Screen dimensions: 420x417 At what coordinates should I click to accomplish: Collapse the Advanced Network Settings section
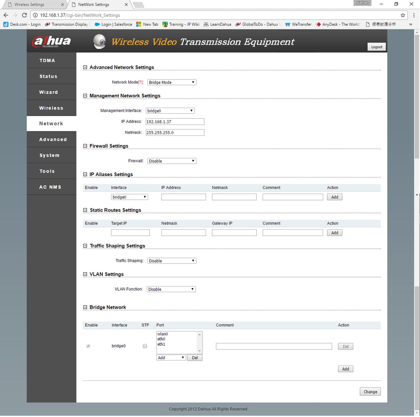click(x=85, y=67)
